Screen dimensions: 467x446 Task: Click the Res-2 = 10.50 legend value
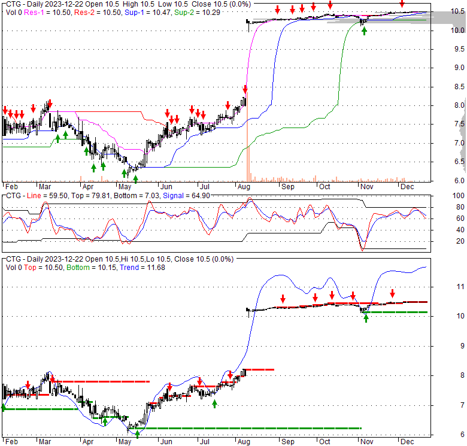pos(98,13)
